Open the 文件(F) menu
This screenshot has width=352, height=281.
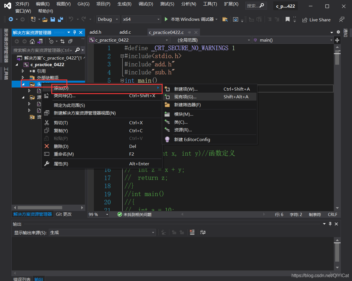click(22, 4)
